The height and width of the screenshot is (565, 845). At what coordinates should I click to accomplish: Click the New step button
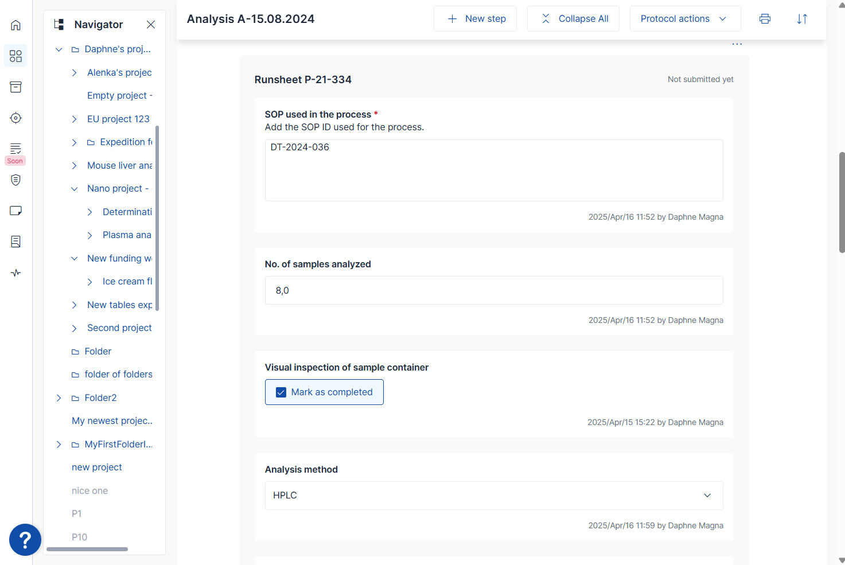tap(475, 19)
